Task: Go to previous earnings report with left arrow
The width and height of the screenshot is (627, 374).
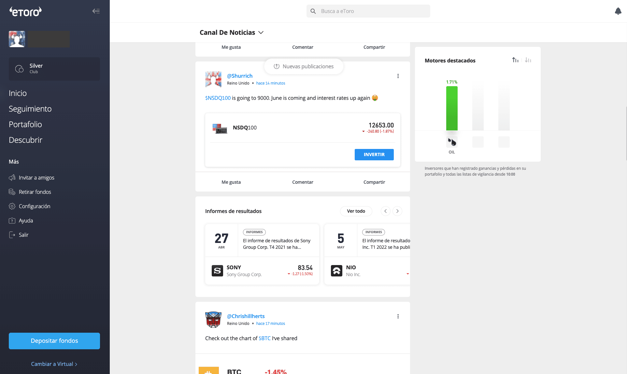Action: (x=386, y=211)
